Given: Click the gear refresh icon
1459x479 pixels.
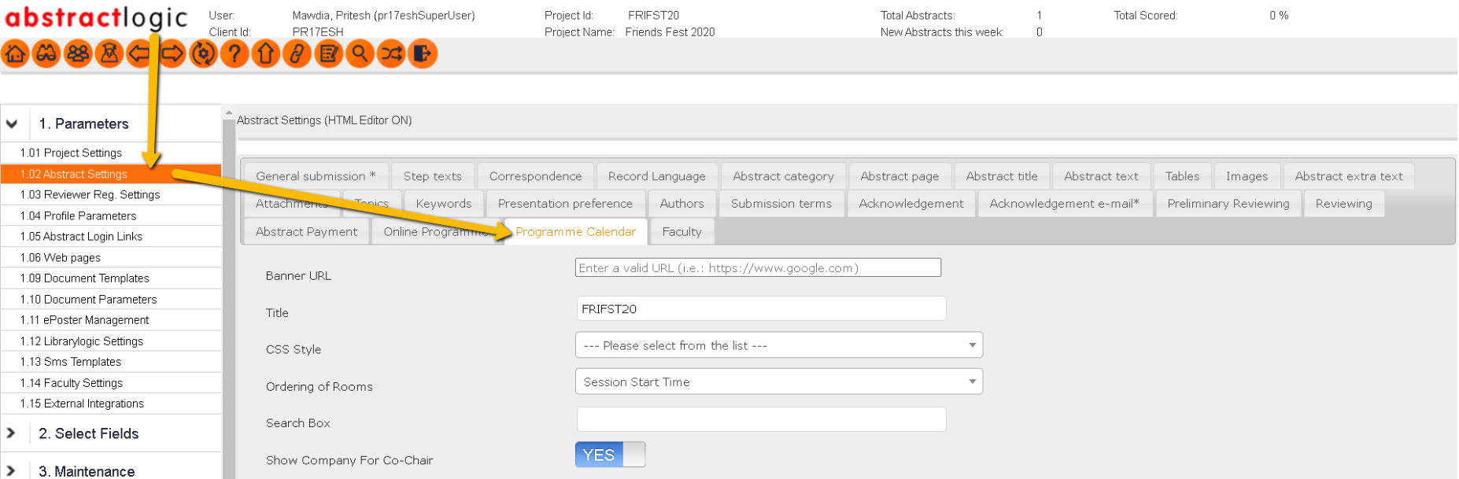Looking at the screenshot, I should (x=203, y=53).
